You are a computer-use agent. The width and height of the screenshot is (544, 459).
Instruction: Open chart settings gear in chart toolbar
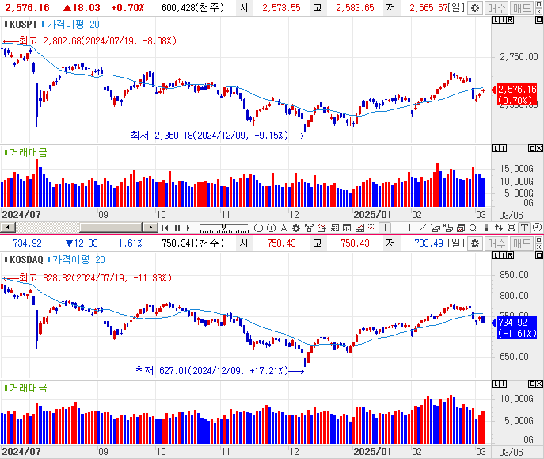296,228
